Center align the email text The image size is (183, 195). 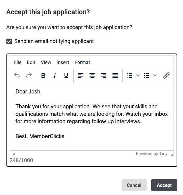92,75
